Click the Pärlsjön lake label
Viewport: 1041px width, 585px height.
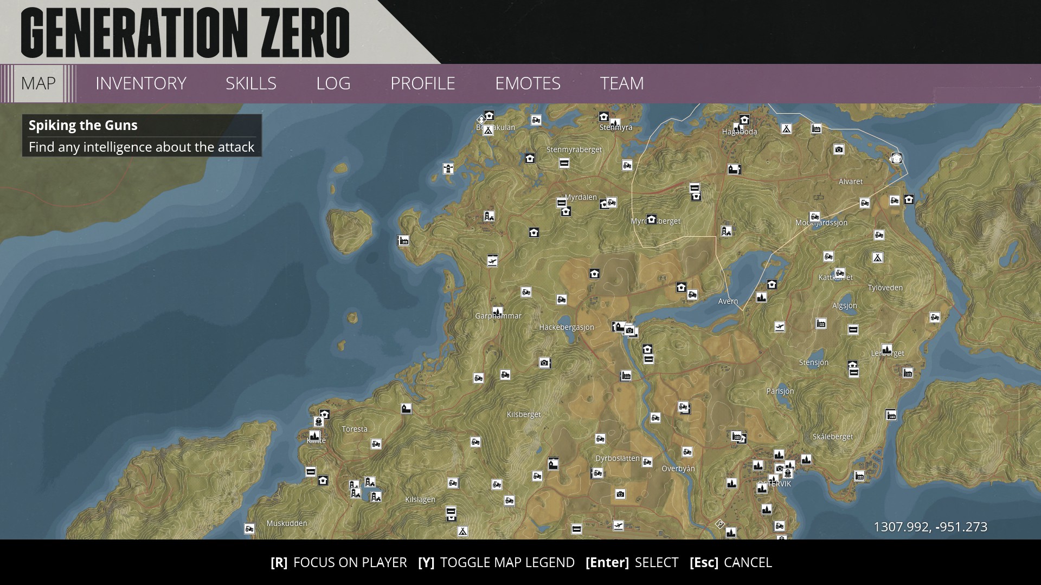click(x=780, y=391)
